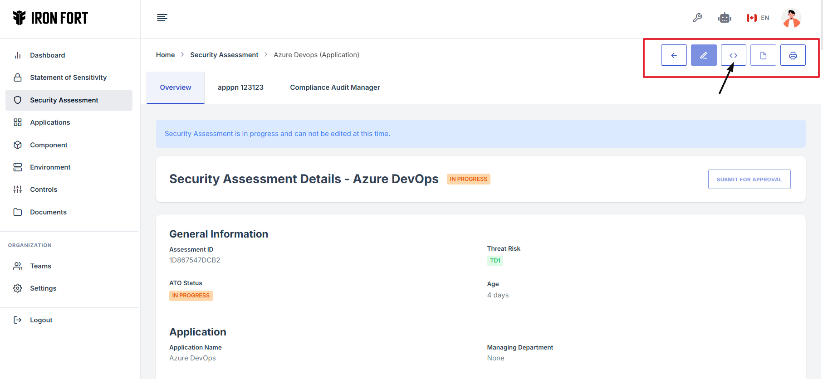Open the user avatar profile menu
This screenshot has height=379, width=823.
coord(791,18)
